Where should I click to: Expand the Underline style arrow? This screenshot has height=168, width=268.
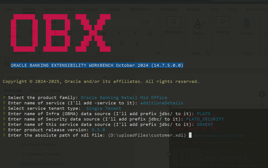(93, 33)
